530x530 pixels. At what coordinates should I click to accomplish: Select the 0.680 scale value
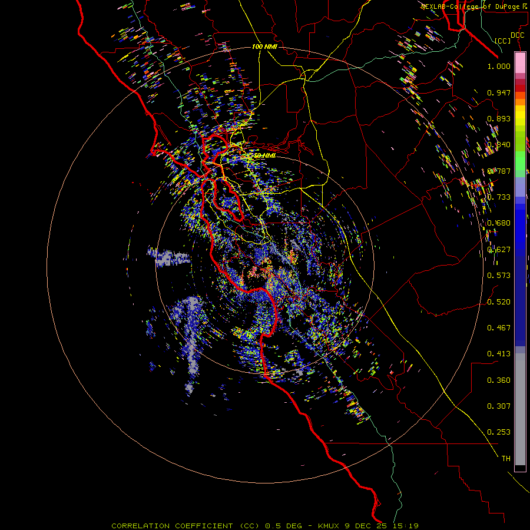pos(499,223)
